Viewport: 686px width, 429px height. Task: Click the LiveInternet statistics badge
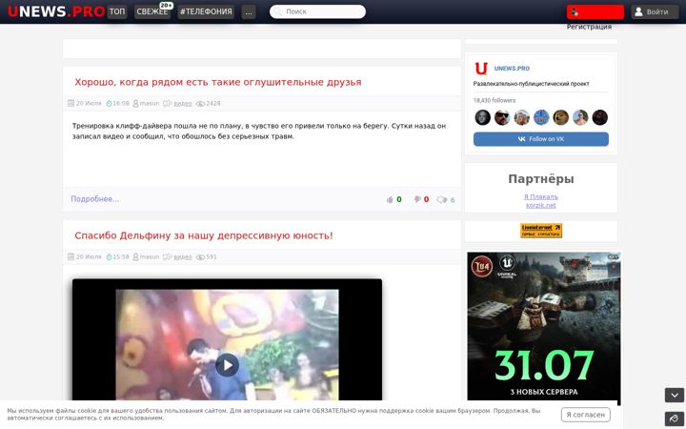point(541,231)
